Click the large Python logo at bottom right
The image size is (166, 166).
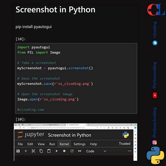(155, 155)
